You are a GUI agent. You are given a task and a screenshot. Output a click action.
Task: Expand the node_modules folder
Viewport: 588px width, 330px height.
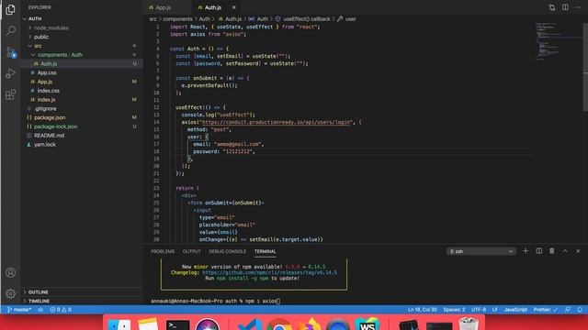click(x=51, y=28)
